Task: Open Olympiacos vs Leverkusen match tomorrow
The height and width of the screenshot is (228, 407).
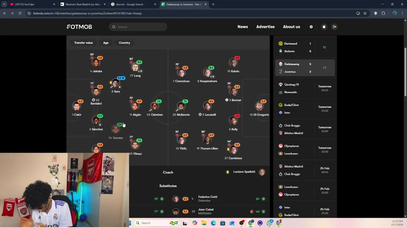Action: pyautogui.click(x=305, y=150)
